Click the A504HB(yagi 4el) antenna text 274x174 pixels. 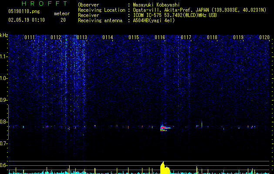coord(154,20)
